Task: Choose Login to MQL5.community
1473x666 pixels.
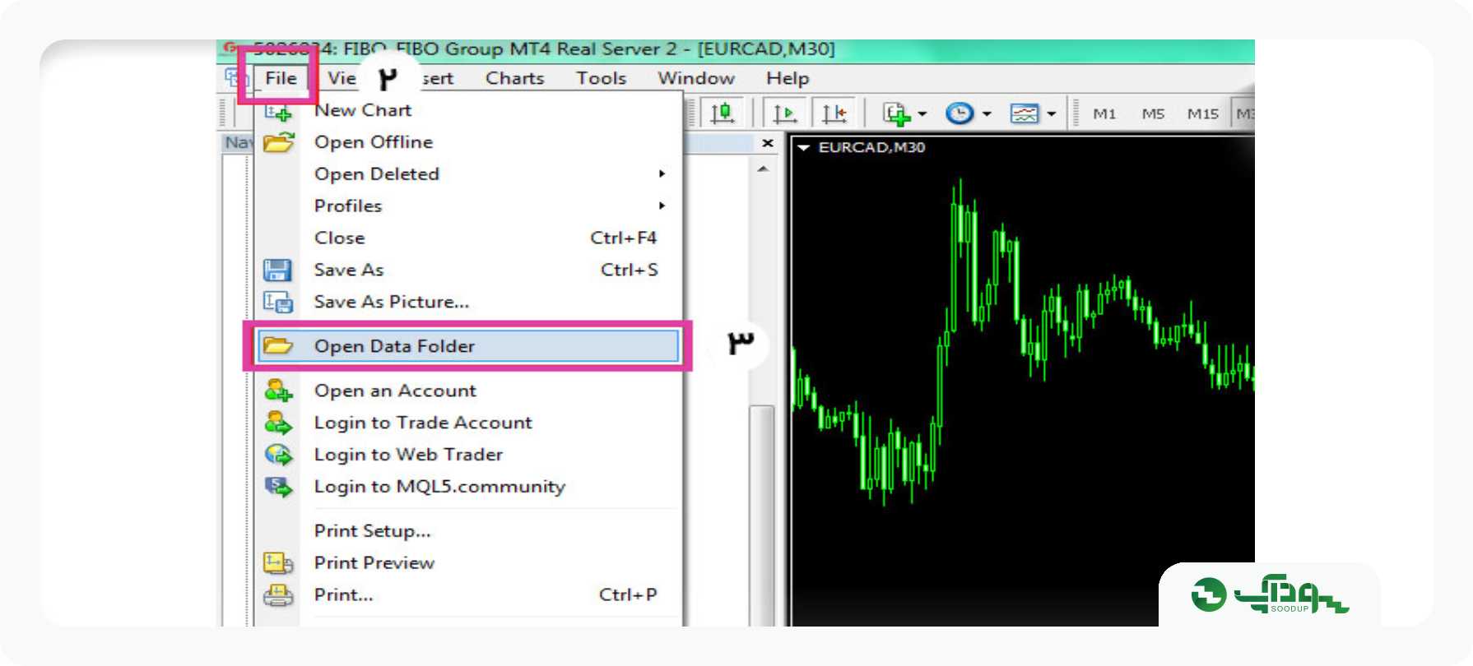Action: 467,487
